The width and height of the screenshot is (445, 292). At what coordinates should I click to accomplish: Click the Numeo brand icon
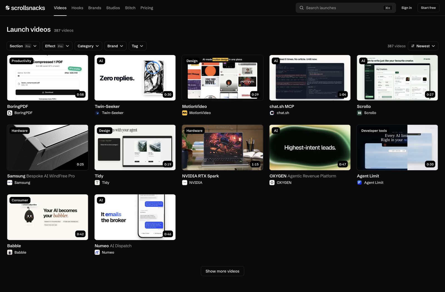click(x=97, y=253)
